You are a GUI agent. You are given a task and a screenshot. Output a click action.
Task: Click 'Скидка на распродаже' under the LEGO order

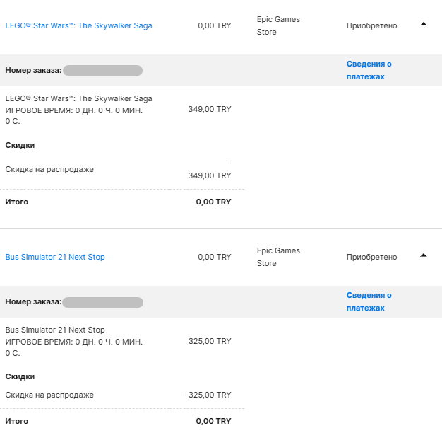tap(49, 169)
